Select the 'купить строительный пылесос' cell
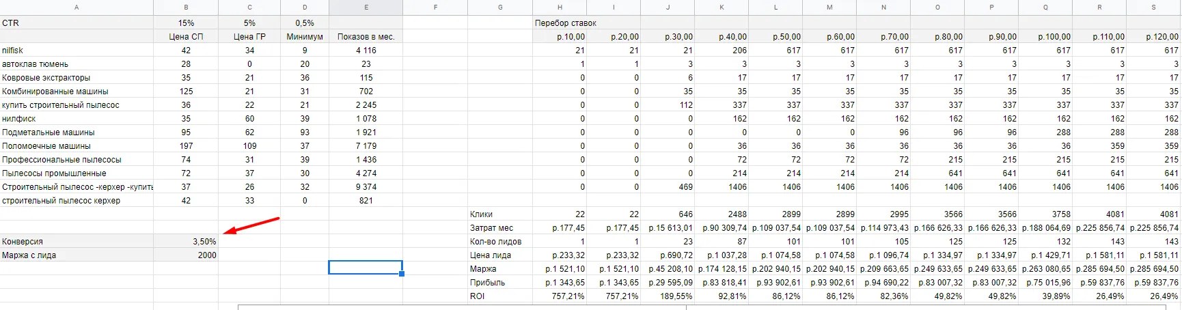The image size is (1182, 310). click(77, 104)
